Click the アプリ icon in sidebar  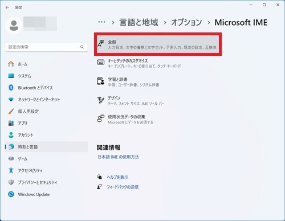(11, 123)
